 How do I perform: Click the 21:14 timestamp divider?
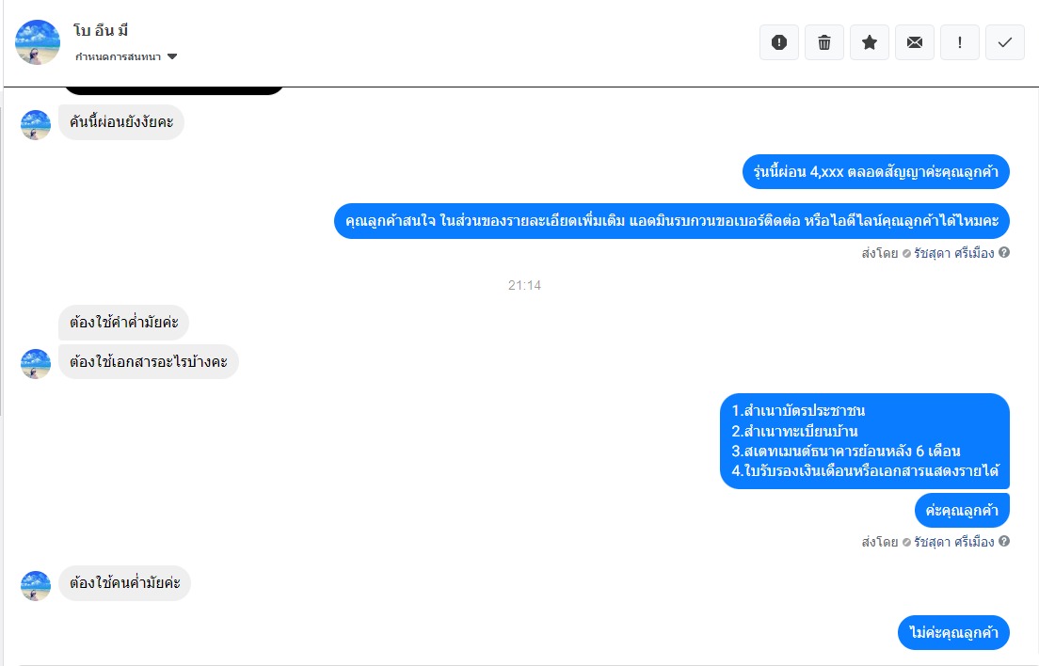click(x=524, y=285)
